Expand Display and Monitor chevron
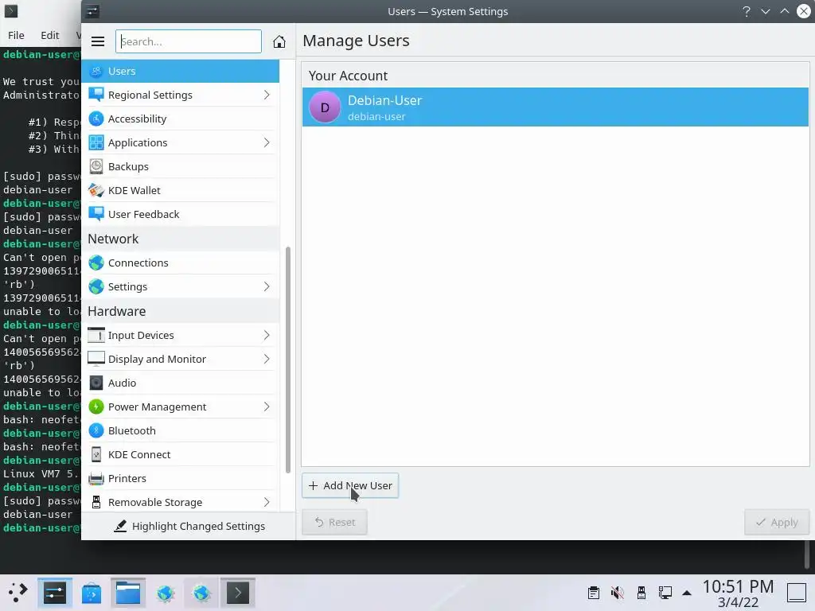Viewport: 815px width, 611px height. tap(267, 359)
